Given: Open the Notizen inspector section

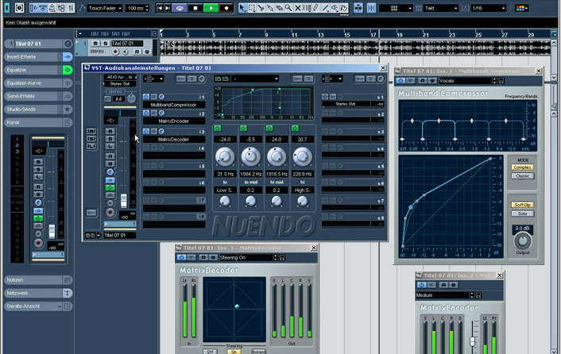Looking at the screenshot, I should 38,280.
